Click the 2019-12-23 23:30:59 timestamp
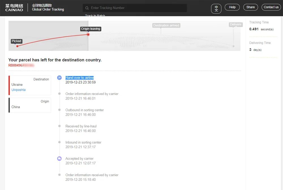 [80, 82]
